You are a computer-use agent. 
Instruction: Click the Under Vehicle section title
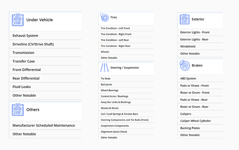39,20
